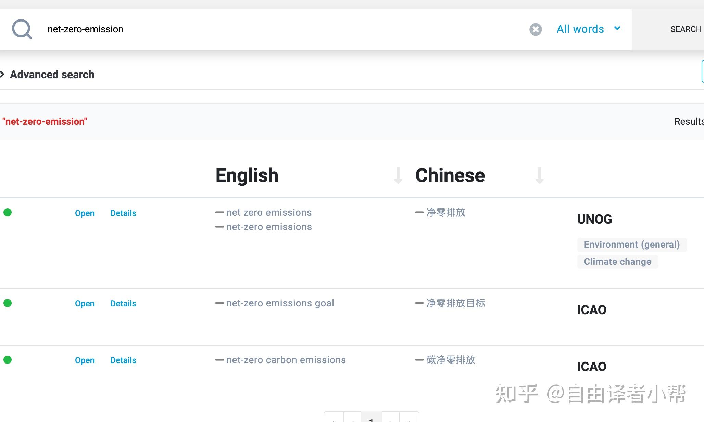Sort results by Chinese column arrow

coord(539,175)
